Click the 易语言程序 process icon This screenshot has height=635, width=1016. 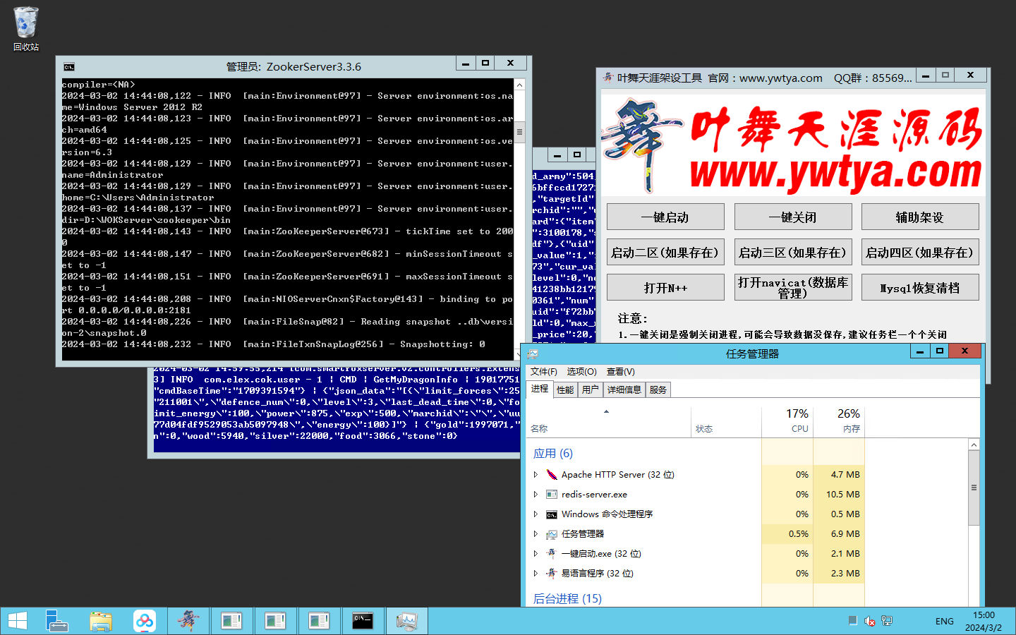pyautogui.click(x=552, y=574)
